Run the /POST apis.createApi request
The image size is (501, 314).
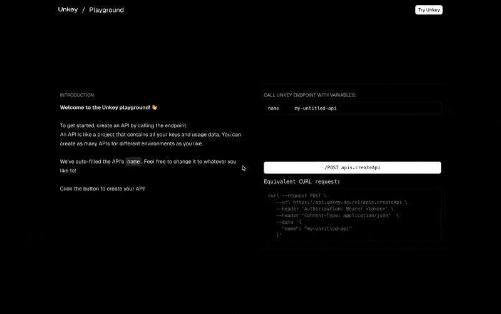pos(352,168)
